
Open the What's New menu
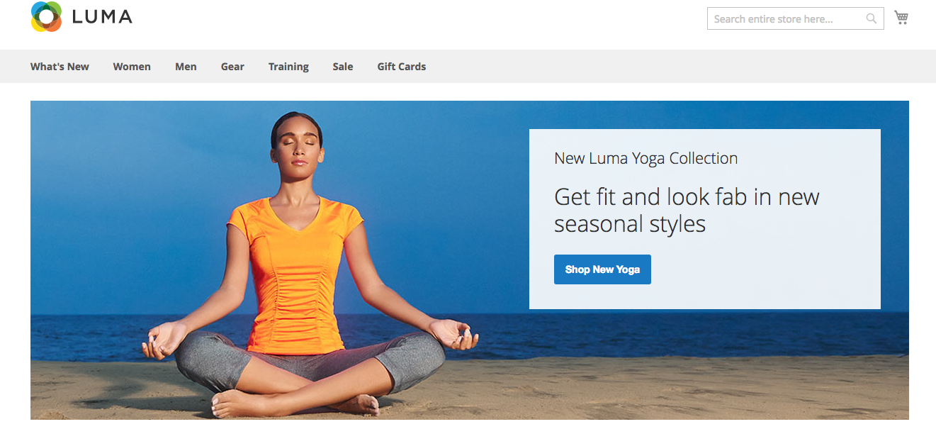click(60, 67)
